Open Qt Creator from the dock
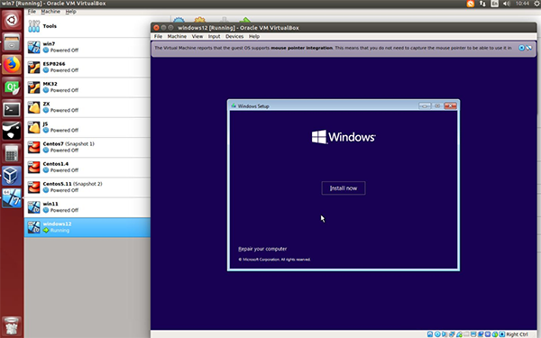Image resolution: width=541 pixels, height=338 pixels. click(x=12, y=87)
